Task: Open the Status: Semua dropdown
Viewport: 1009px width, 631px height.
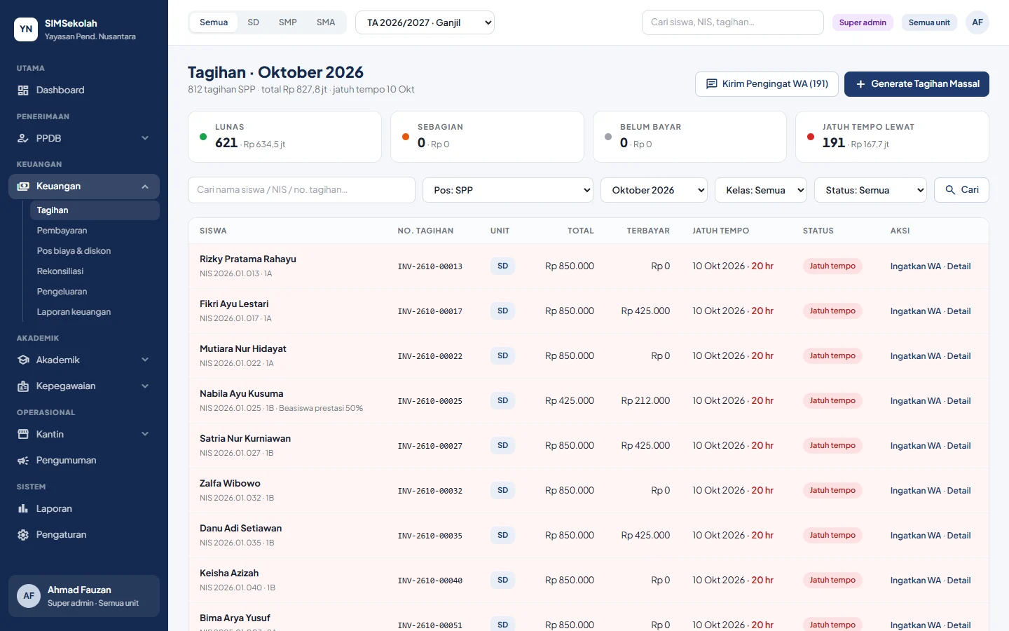Action: 870,190
